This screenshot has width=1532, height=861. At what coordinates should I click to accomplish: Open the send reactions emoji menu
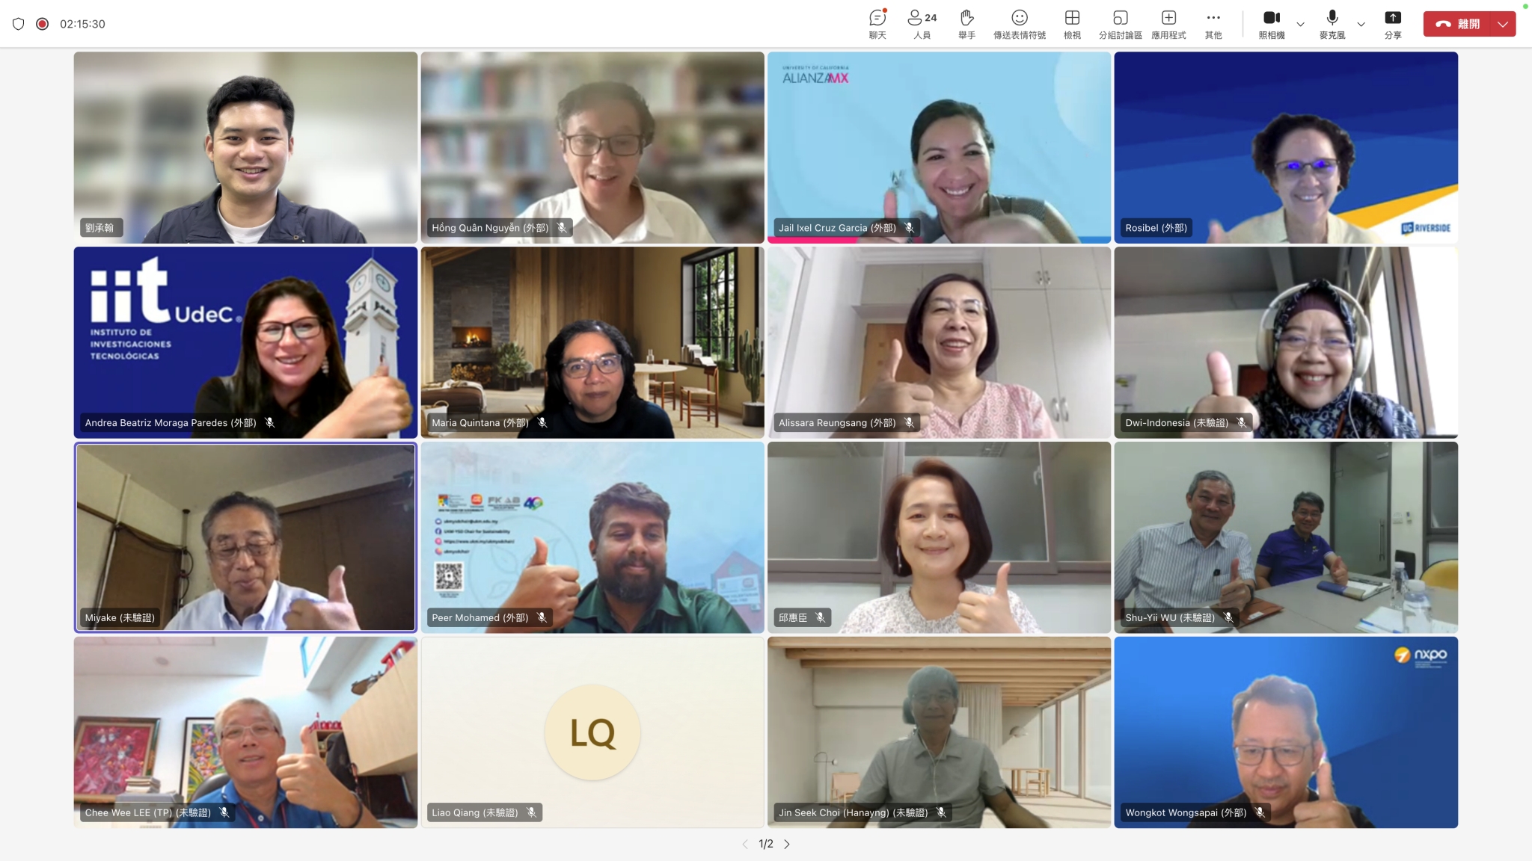click(1019, 23)
